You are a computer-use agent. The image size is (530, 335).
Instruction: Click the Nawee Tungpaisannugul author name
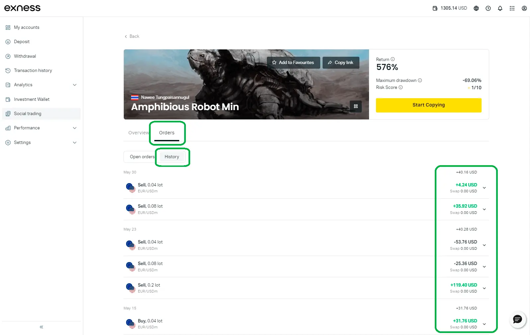(x=165, y=98)
